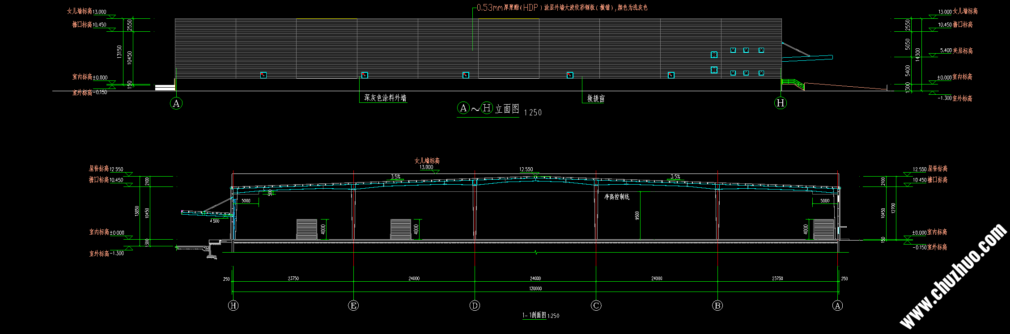Click the '24000' dimension between C and B
Viewport: 1010px width, 334px height.
[657, 278]
